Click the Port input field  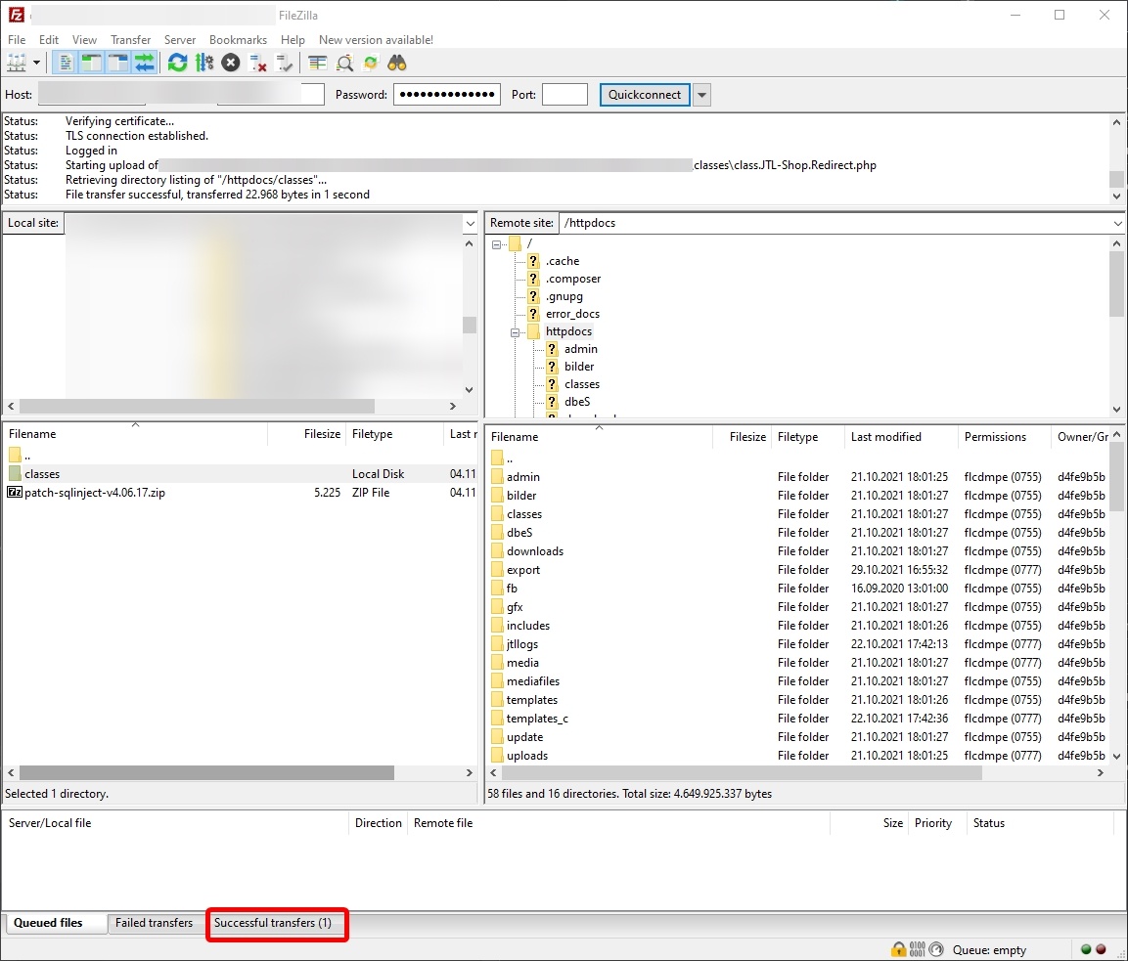point(564,95)
